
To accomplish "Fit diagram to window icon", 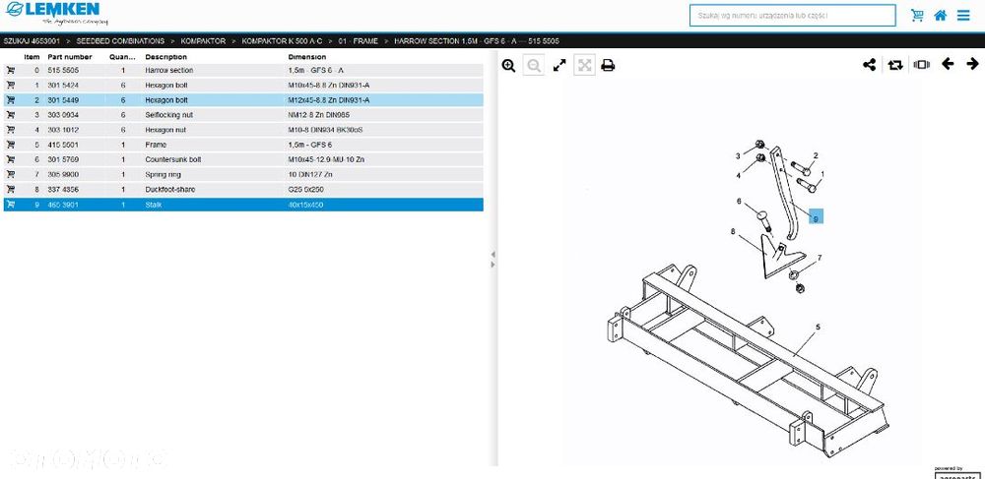I will click(585, 65).
